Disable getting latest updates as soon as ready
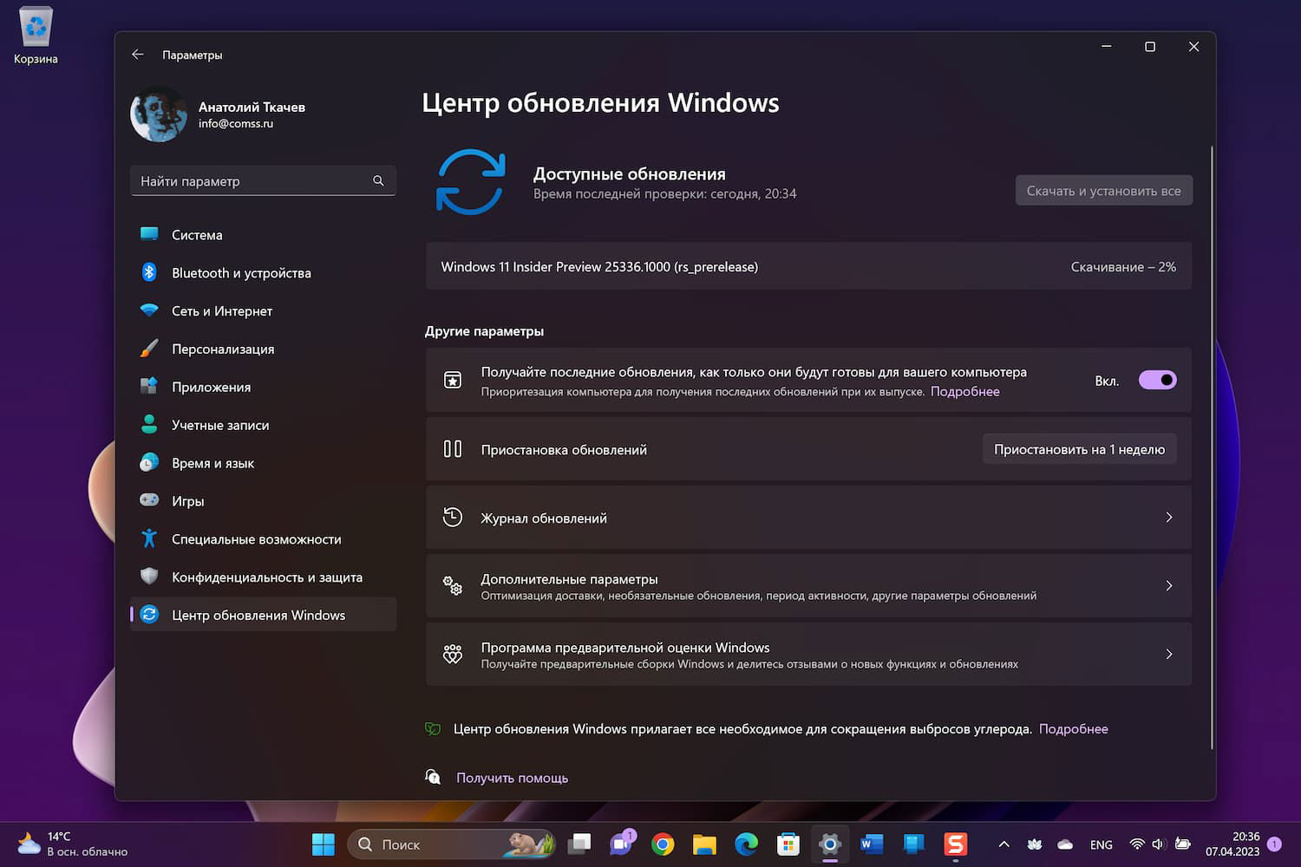The width and height of the screenshot is (1301, 867). (x=1158, y=380)
